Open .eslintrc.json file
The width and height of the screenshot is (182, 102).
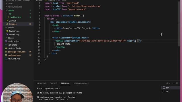(x=14, y=41)
